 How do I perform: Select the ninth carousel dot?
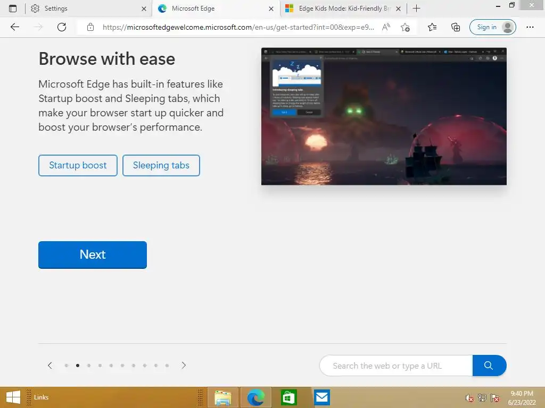pos(156,365)
